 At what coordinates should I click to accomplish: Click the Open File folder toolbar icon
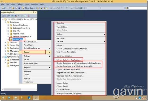click(13, 8)
